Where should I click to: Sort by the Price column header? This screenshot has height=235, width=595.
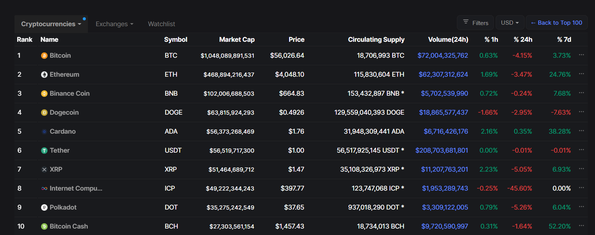(x=296, y=39)
